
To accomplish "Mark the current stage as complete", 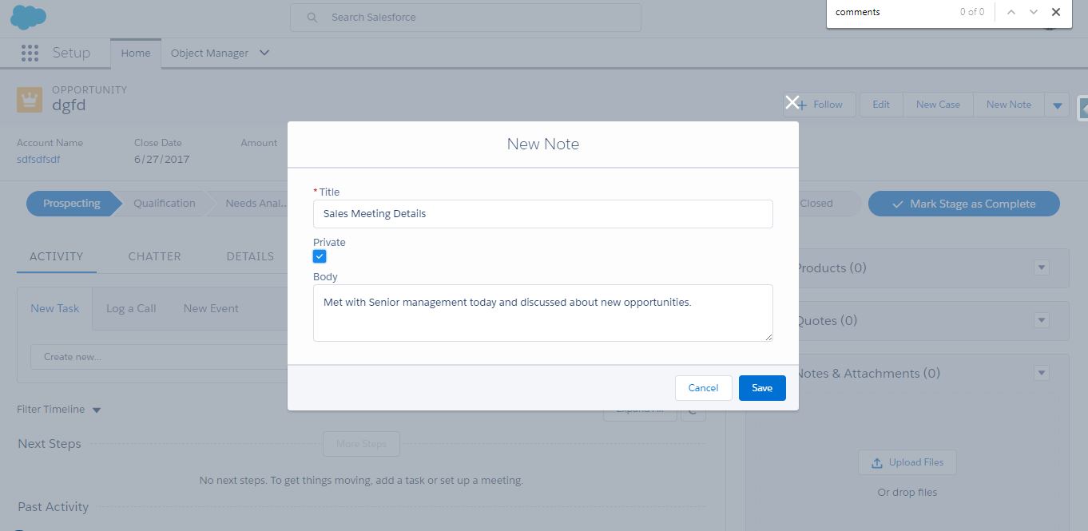I will 963,204.
